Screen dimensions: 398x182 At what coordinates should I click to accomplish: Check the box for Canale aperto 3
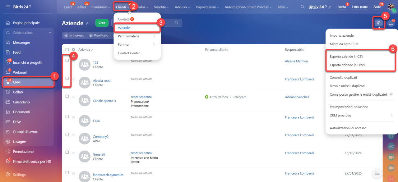click(x=67, y=96)
